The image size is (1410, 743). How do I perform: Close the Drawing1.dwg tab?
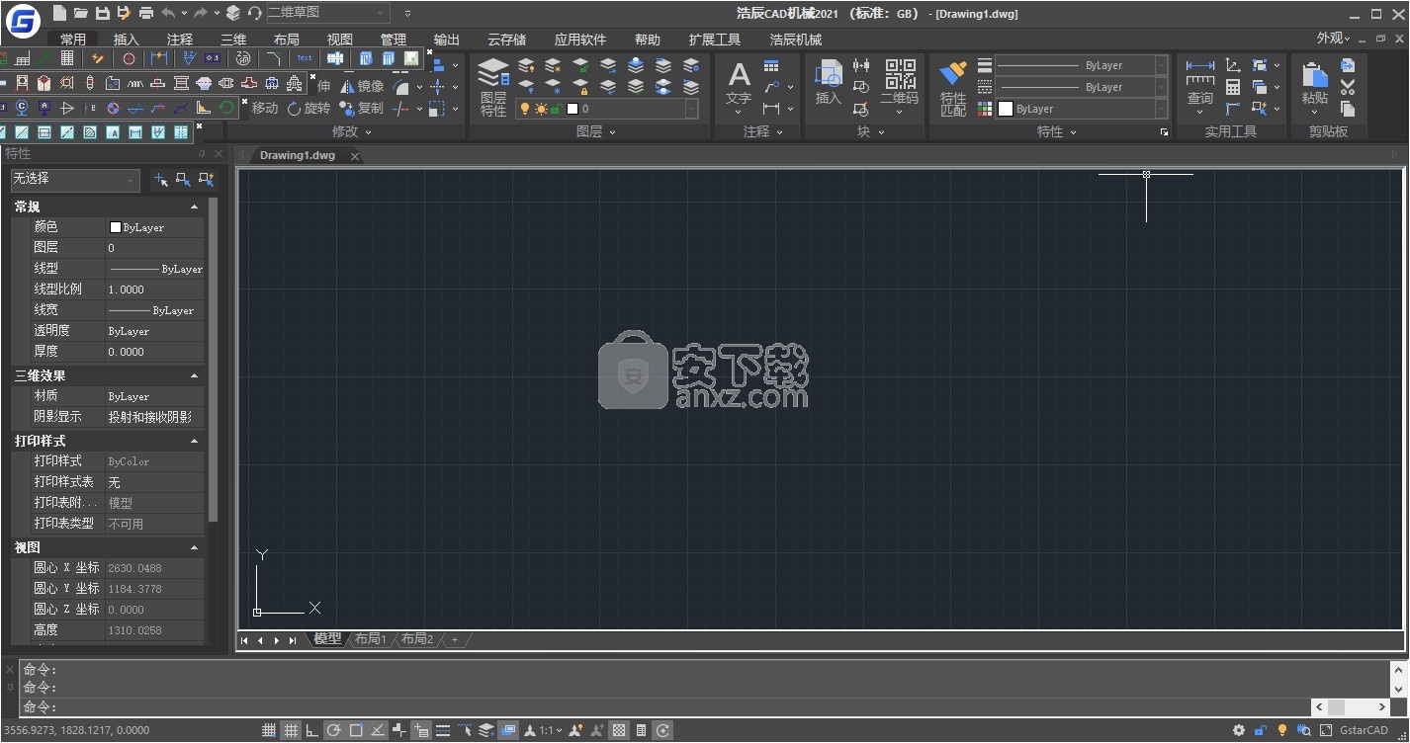click(x=355, y=156)
